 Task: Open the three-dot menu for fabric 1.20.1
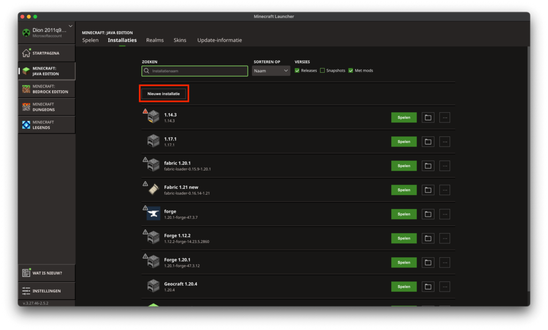(445, 166)
